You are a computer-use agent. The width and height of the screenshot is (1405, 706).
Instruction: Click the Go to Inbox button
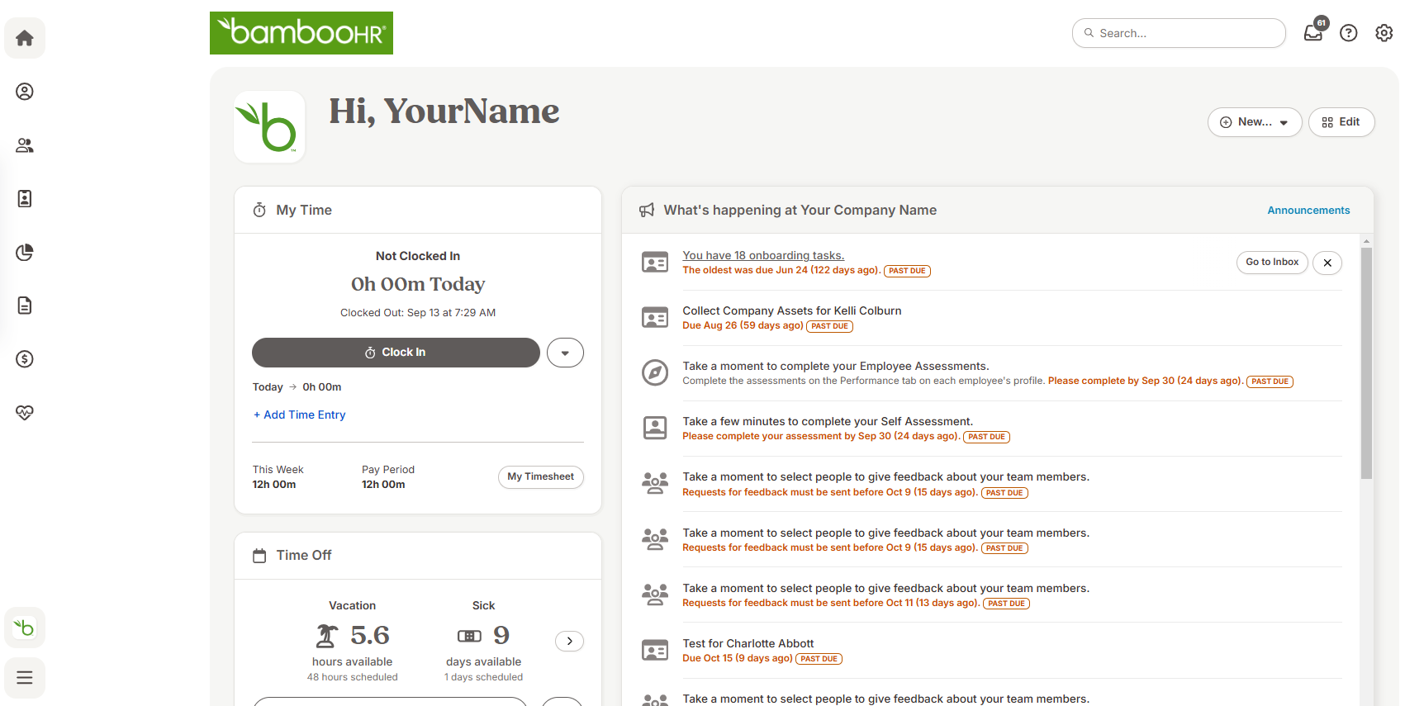click(1272, 263)
